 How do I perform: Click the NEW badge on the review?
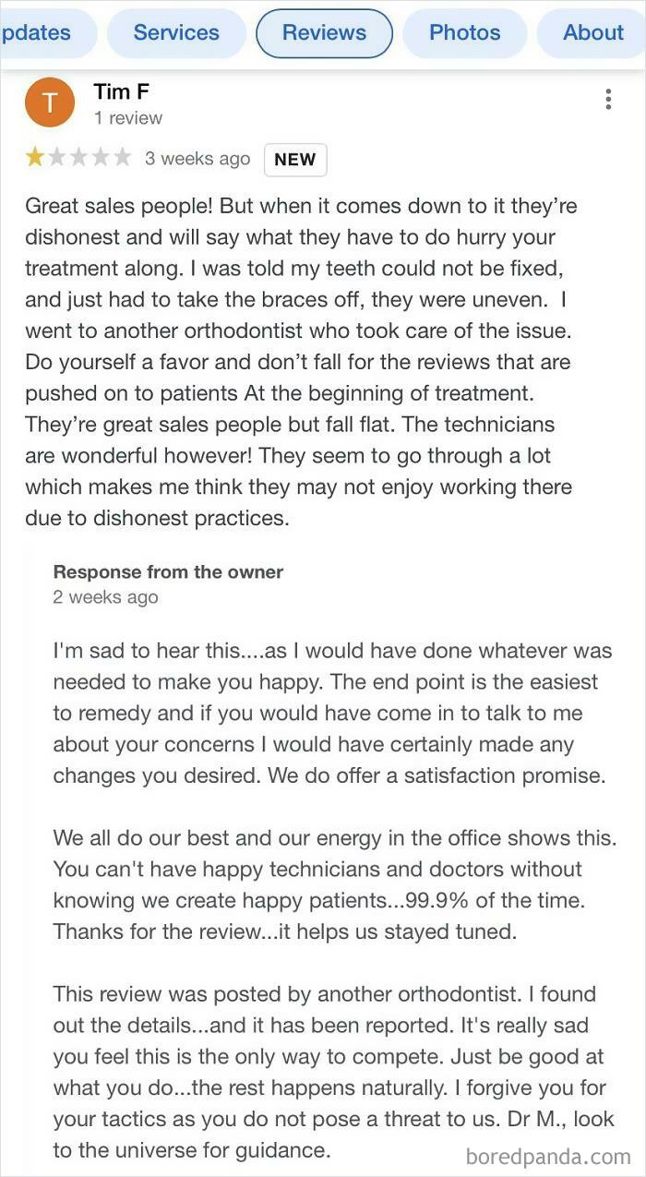[x=295, y=158]
